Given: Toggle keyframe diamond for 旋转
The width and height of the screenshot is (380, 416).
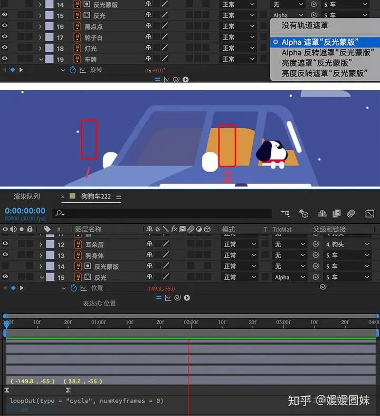Looking at the screenshot, I should coord(13,70).
